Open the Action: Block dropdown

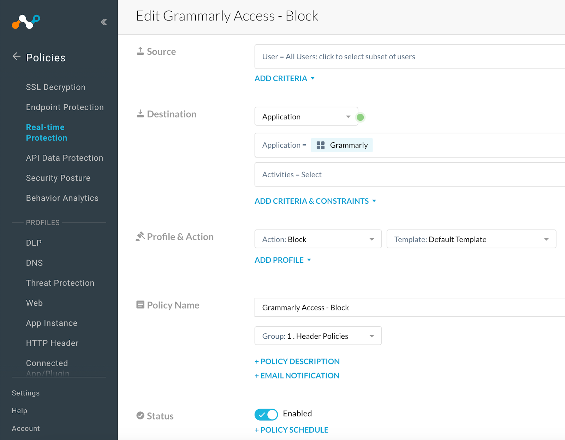coord(318,239)
